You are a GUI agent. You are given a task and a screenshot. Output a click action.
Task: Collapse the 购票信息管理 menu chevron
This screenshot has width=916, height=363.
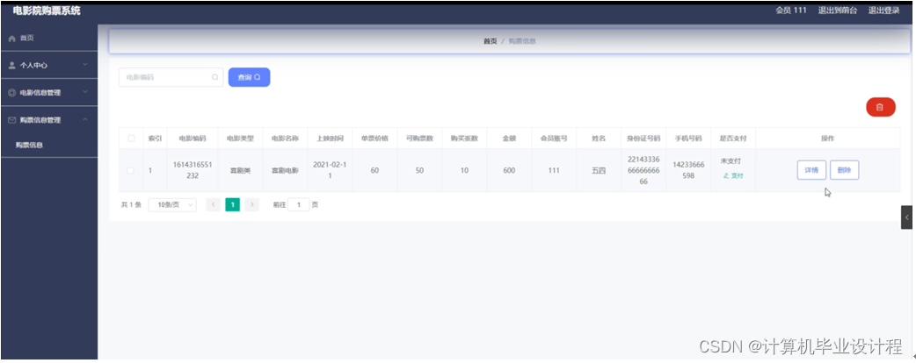[x=85, y=119]
